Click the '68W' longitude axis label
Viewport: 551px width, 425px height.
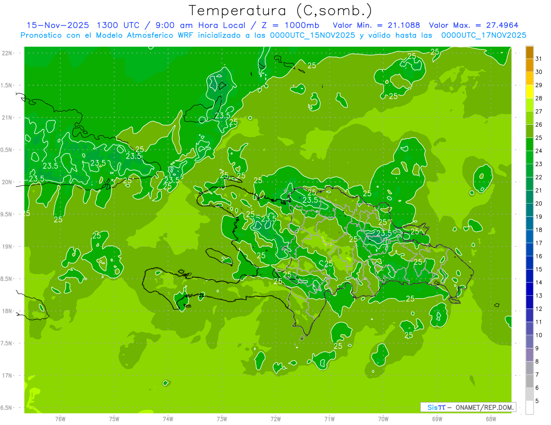pos(491,419)
